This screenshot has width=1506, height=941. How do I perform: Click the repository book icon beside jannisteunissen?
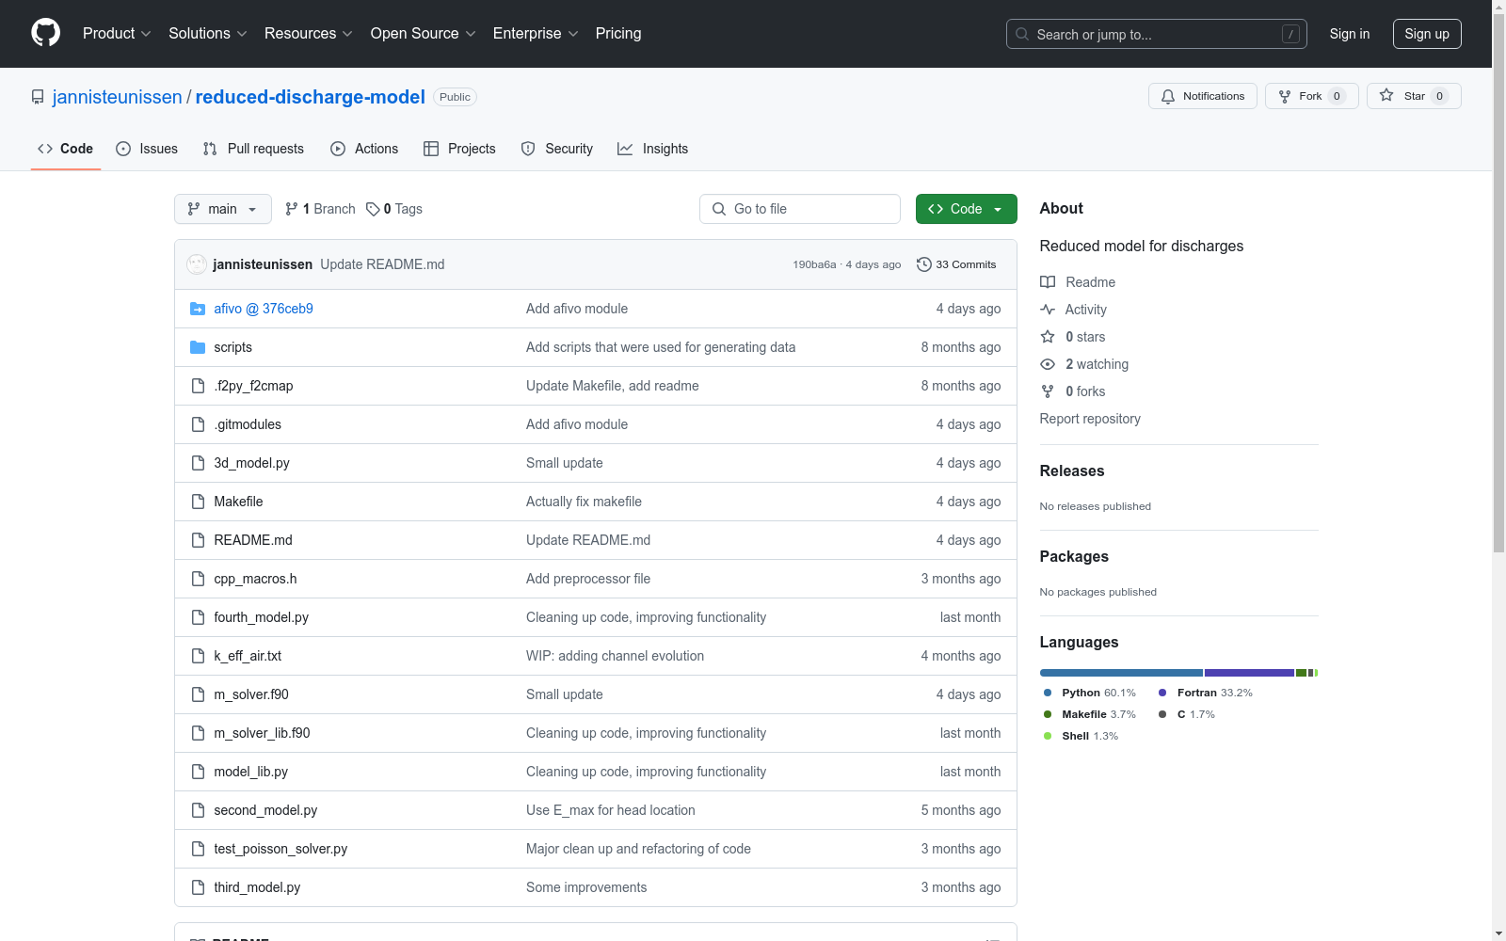38,97
